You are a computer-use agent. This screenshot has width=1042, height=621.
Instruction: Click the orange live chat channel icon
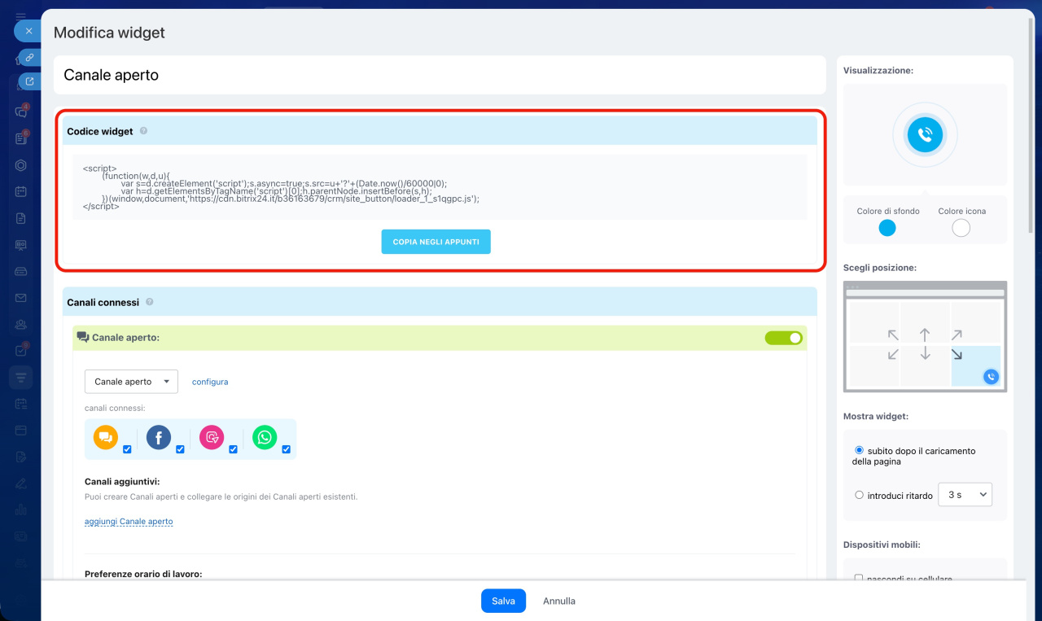point(106,438)
